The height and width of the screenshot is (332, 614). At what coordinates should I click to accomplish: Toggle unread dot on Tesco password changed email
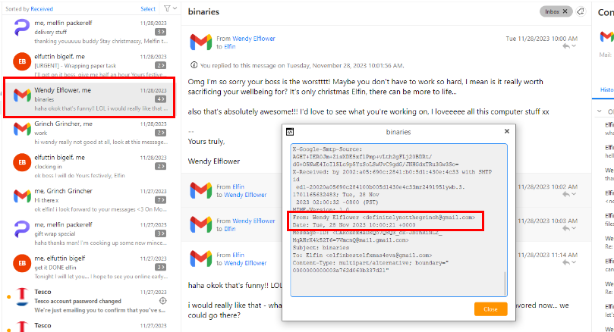pos(8,297)
